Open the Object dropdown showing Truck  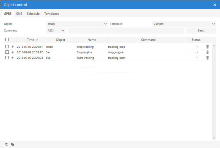pyautogui.click(x=77, y=24)
